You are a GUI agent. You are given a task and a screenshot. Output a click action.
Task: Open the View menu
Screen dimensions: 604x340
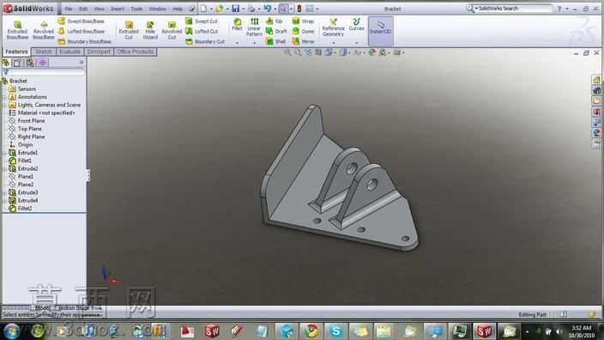pos(99,9)
